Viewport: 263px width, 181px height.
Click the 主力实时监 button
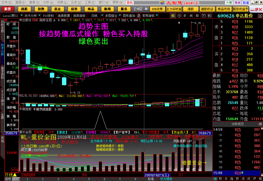pyautogui.click(x=174, y=9)
